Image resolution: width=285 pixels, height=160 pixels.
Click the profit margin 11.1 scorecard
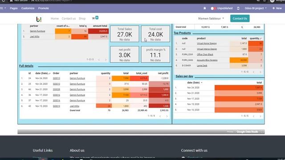tap(155, 54)
